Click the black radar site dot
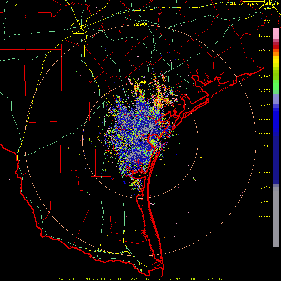The image size is (281, 281). (x=140, y=140)
